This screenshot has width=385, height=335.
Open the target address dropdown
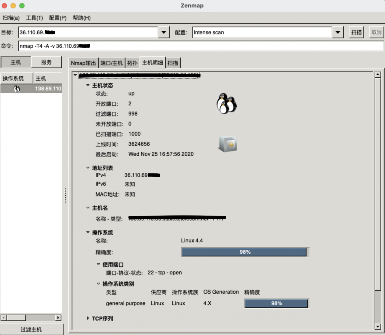click(164, 32)
